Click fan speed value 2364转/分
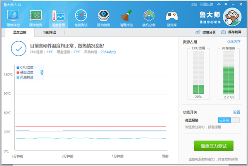Image resolution: width=248 pixels, height=166 pixels. [x=108, y=52]
